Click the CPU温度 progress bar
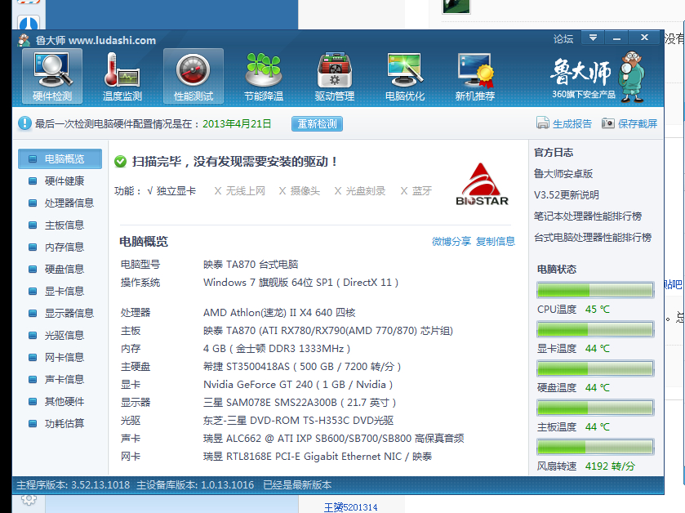The image size is (685, 513). pos(595,290)
